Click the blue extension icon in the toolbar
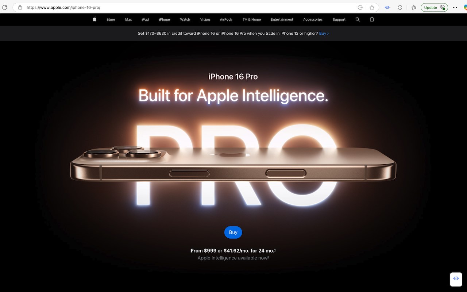Screen dimensions: 467x292 (x=387, y=7)
